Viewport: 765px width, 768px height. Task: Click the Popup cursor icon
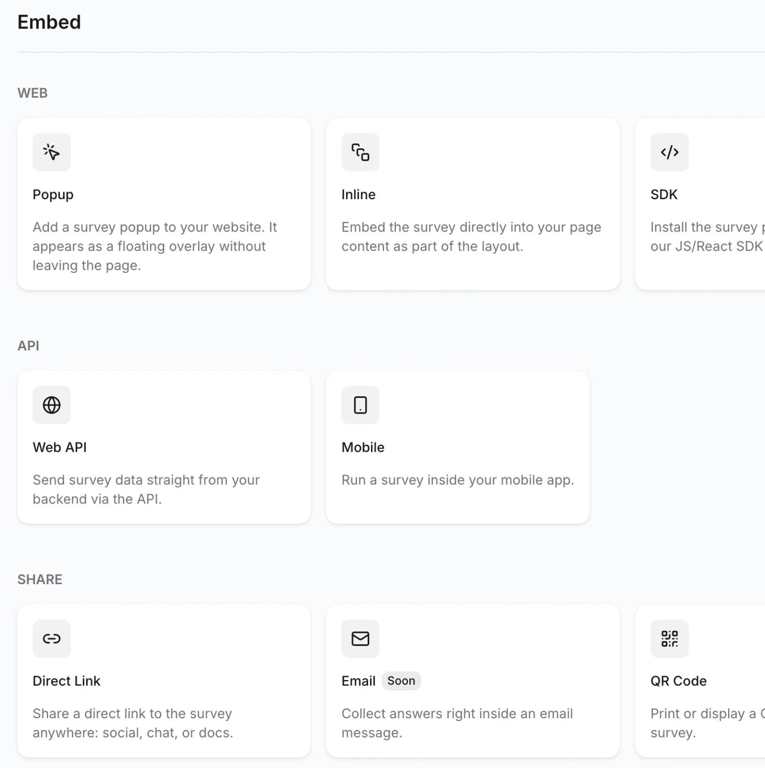pyautogui.click(x=52, y=152)
